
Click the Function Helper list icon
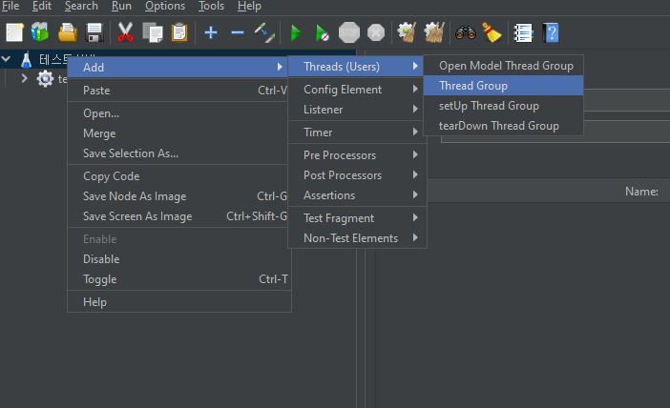click(x=523, y=32)
